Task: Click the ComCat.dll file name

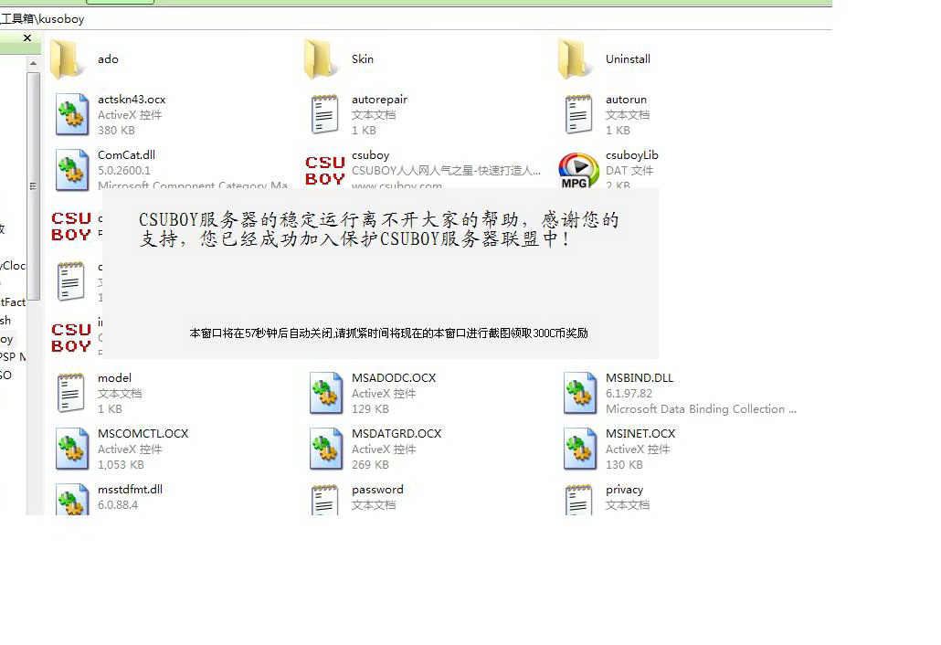Action: 126,154
